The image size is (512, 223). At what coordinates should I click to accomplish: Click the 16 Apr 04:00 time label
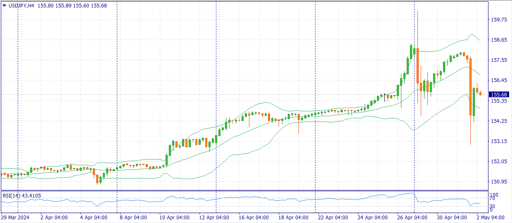tap(254, 217)
